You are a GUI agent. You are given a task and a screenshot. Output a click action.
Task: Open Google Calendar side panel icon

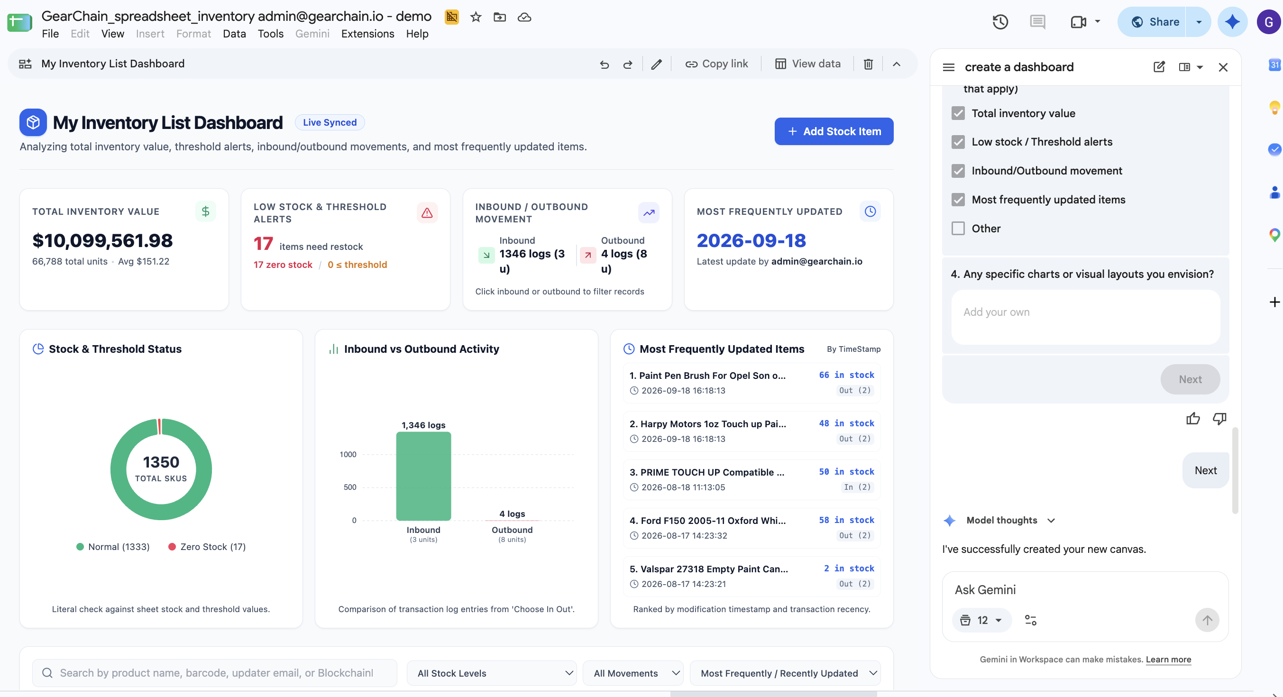click(x=1274, y=65)
